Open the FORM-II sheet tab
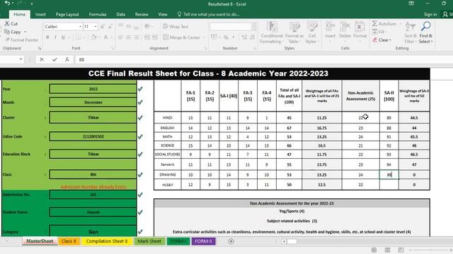 pos(203,241)
